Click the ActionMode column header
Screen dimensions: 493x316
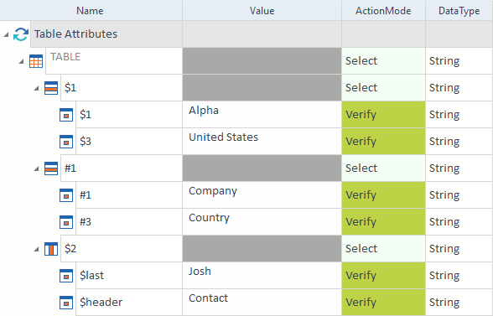point(383,11)
